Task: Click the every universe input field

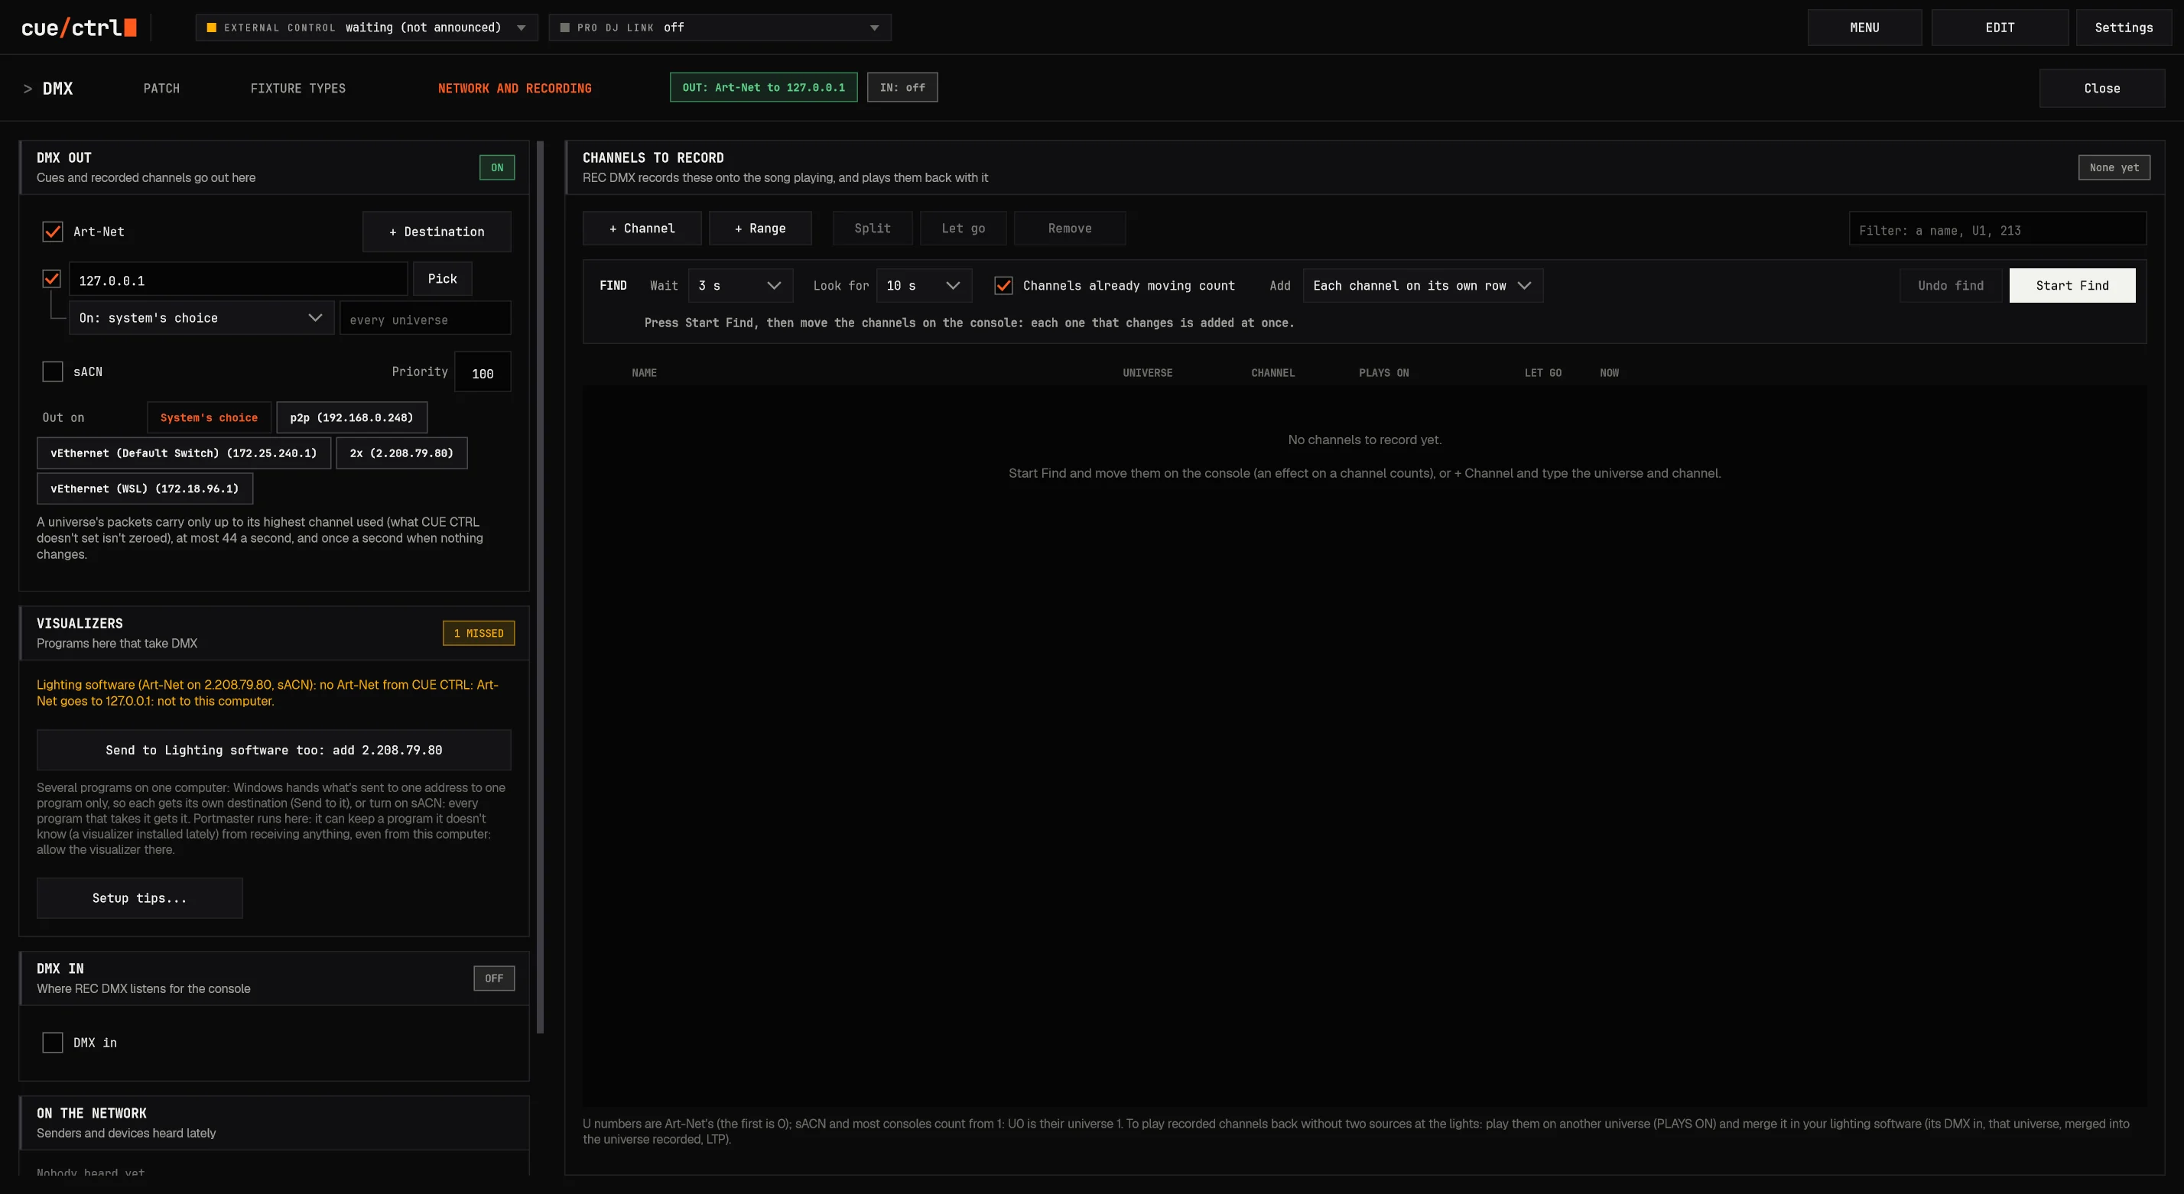Action: 424,320
